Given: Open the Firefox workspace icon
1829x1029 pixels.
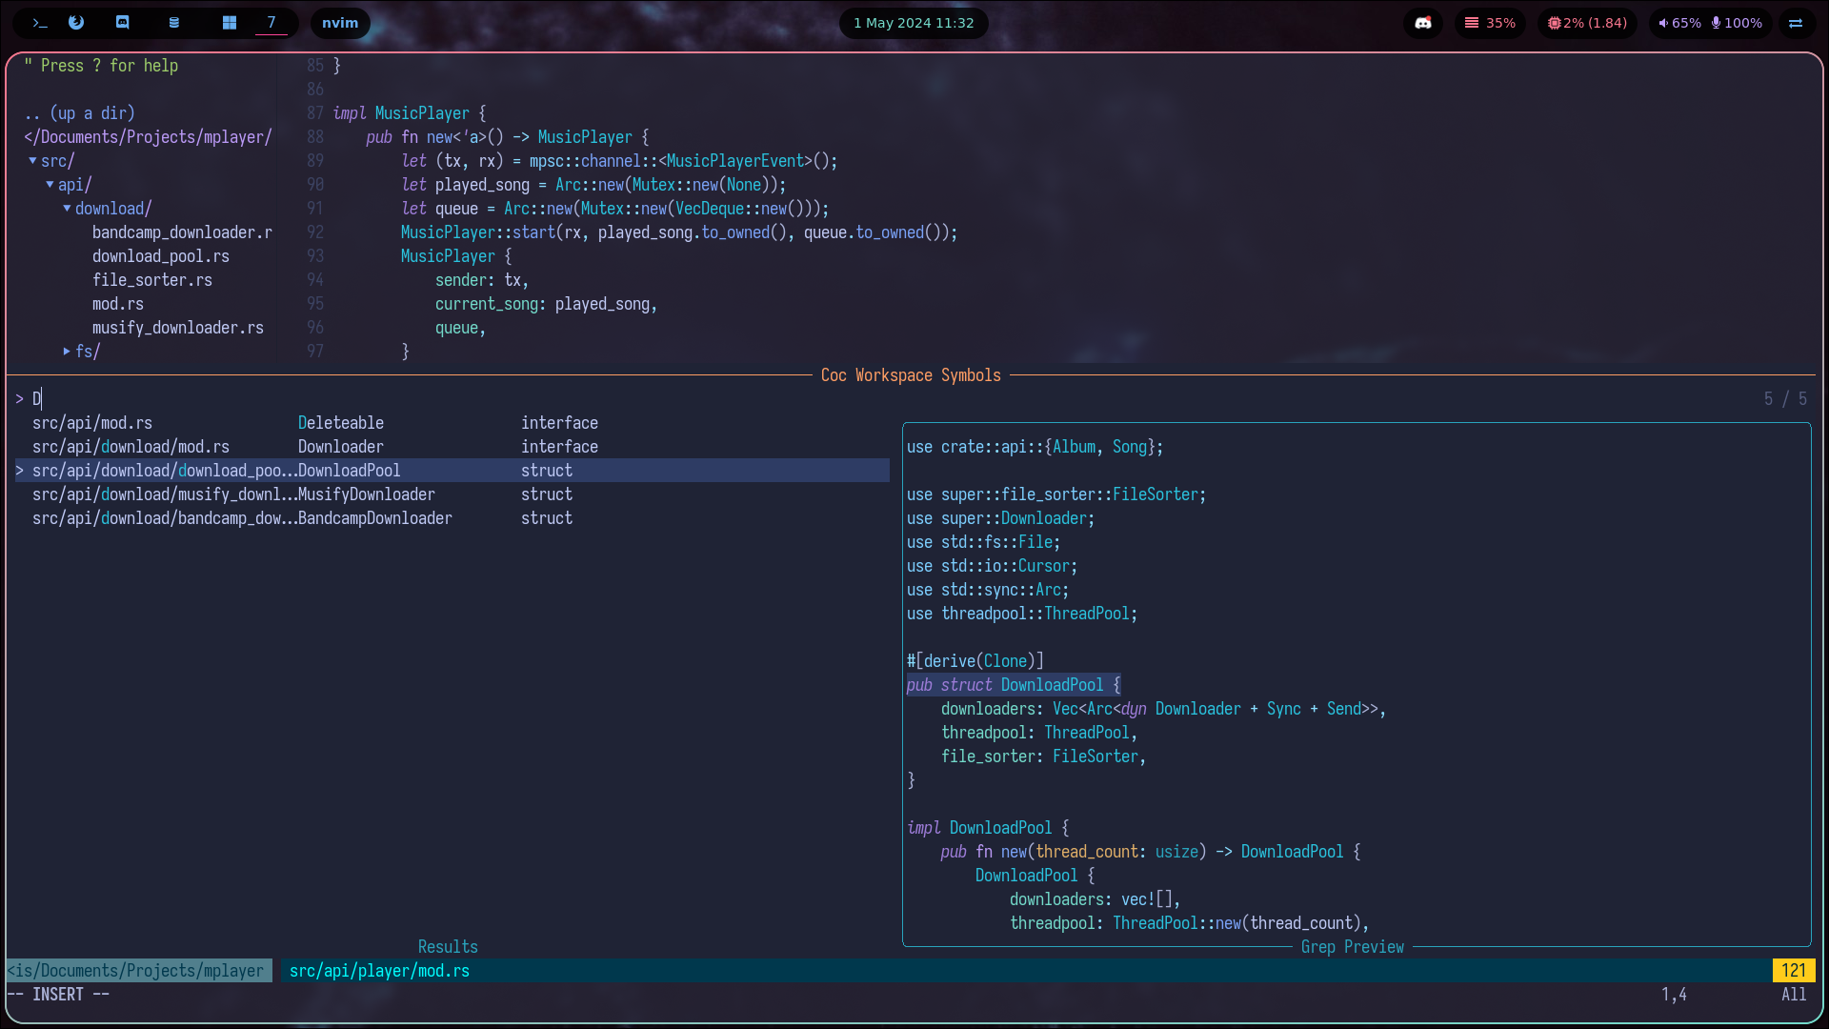Looking at the screenshot, I should coord(77,23).
